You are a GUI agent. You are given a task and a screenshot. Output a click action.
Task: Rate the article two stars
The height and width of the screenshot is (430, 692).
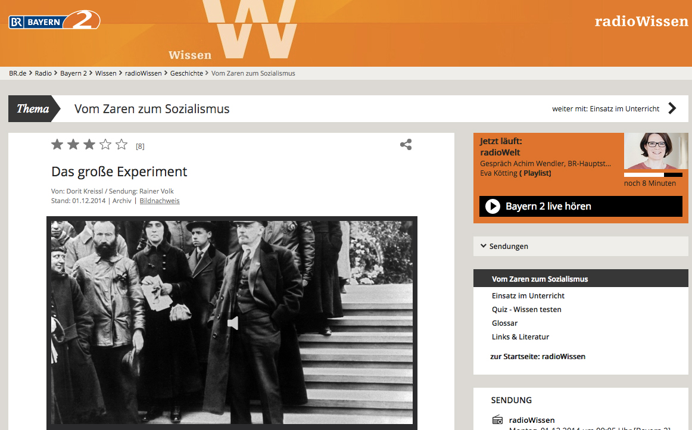click(73, 144)
